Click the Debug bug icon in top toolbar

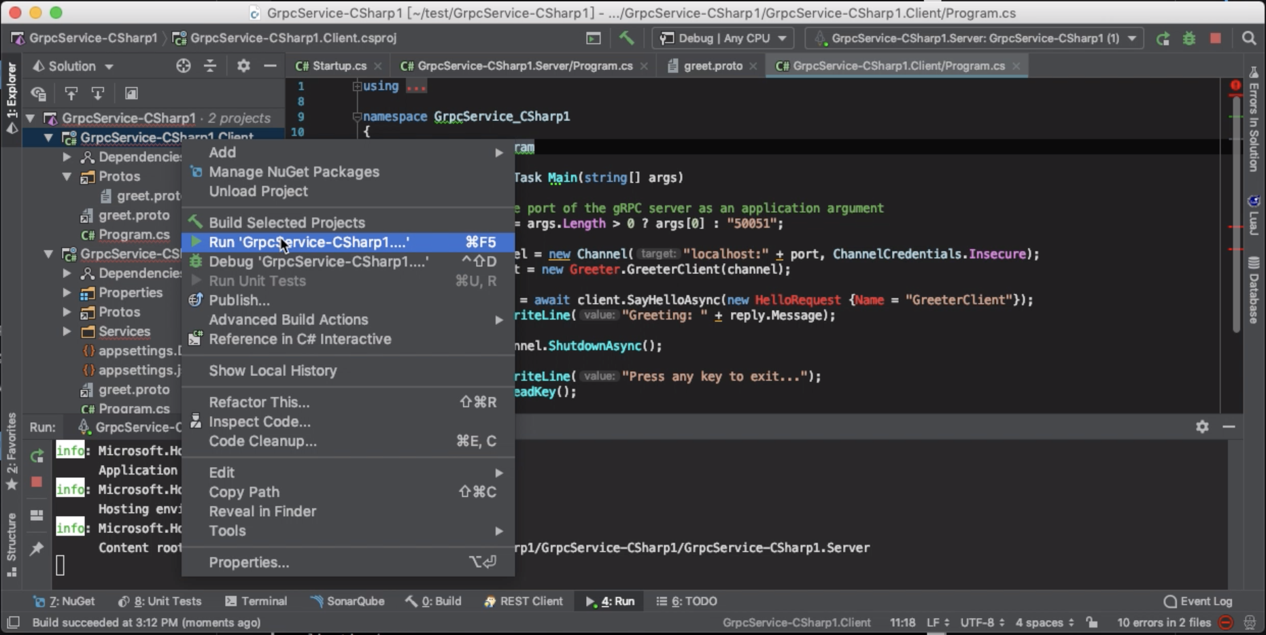coord(1189,39)
